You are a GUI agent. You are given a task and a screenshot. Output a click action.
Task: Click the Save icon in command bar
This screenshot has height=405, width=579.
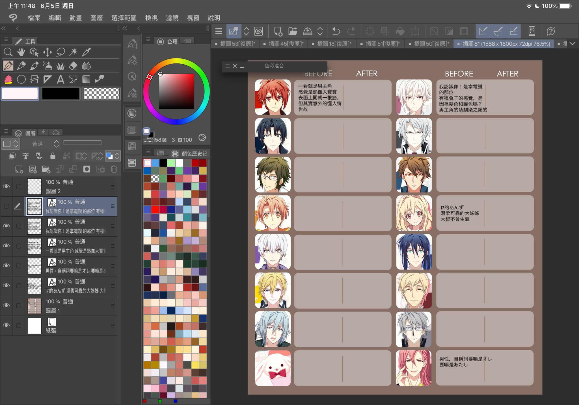point(307,31)
